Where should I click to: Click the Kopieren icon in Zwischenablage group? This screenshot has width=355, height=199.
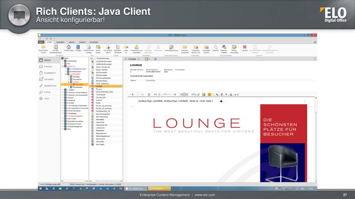215,47
